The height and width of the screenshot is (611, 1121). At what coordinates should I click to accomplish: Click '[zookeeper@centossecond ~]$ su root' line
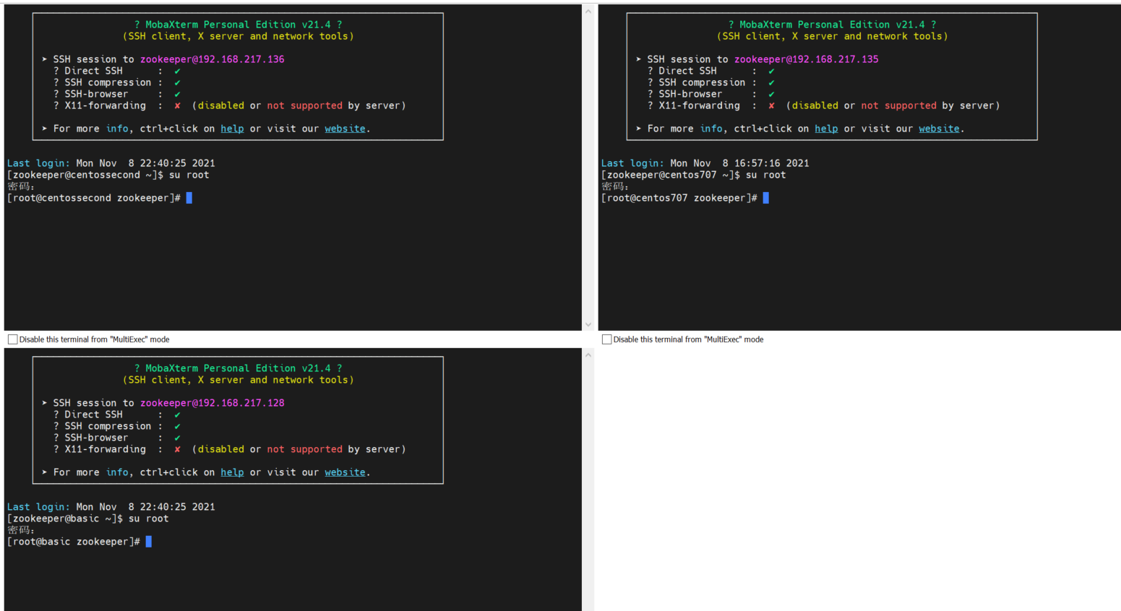click(x=108, y=175)
